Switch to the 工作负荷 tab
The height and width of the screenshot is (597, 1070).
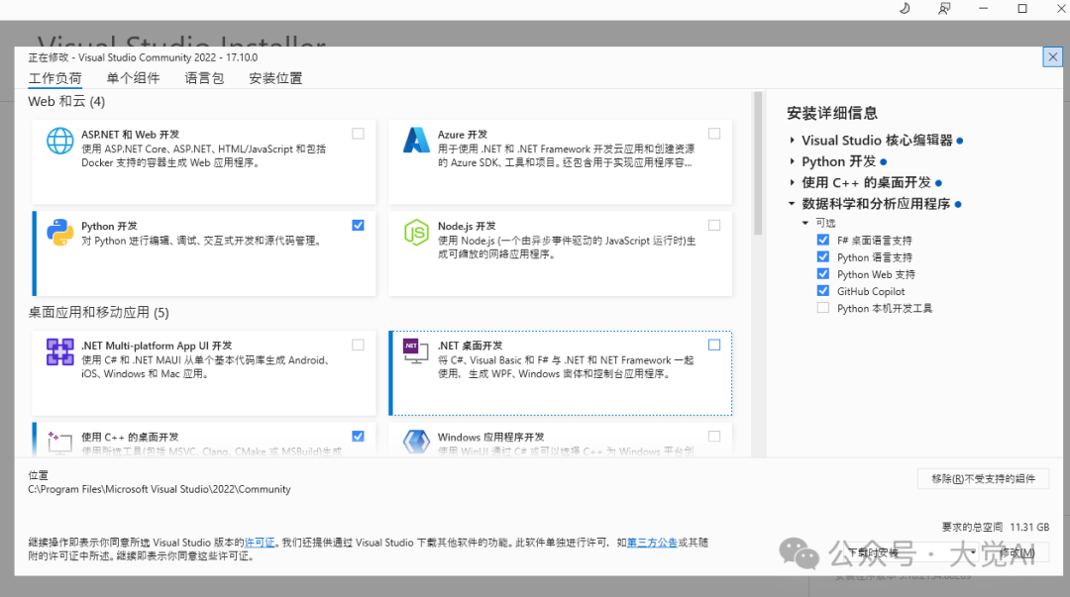click(54, 78)
